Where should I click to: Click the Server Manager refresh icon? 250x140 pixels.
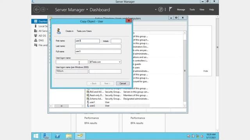[x=161, y=9]
